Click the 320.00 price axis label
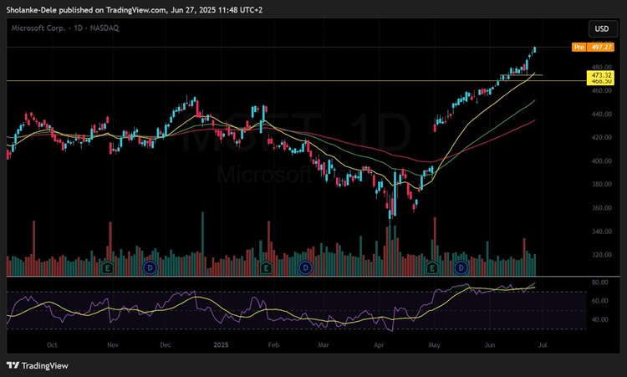The width and height of the screenshot is (627, 377). tap(601, 255)
